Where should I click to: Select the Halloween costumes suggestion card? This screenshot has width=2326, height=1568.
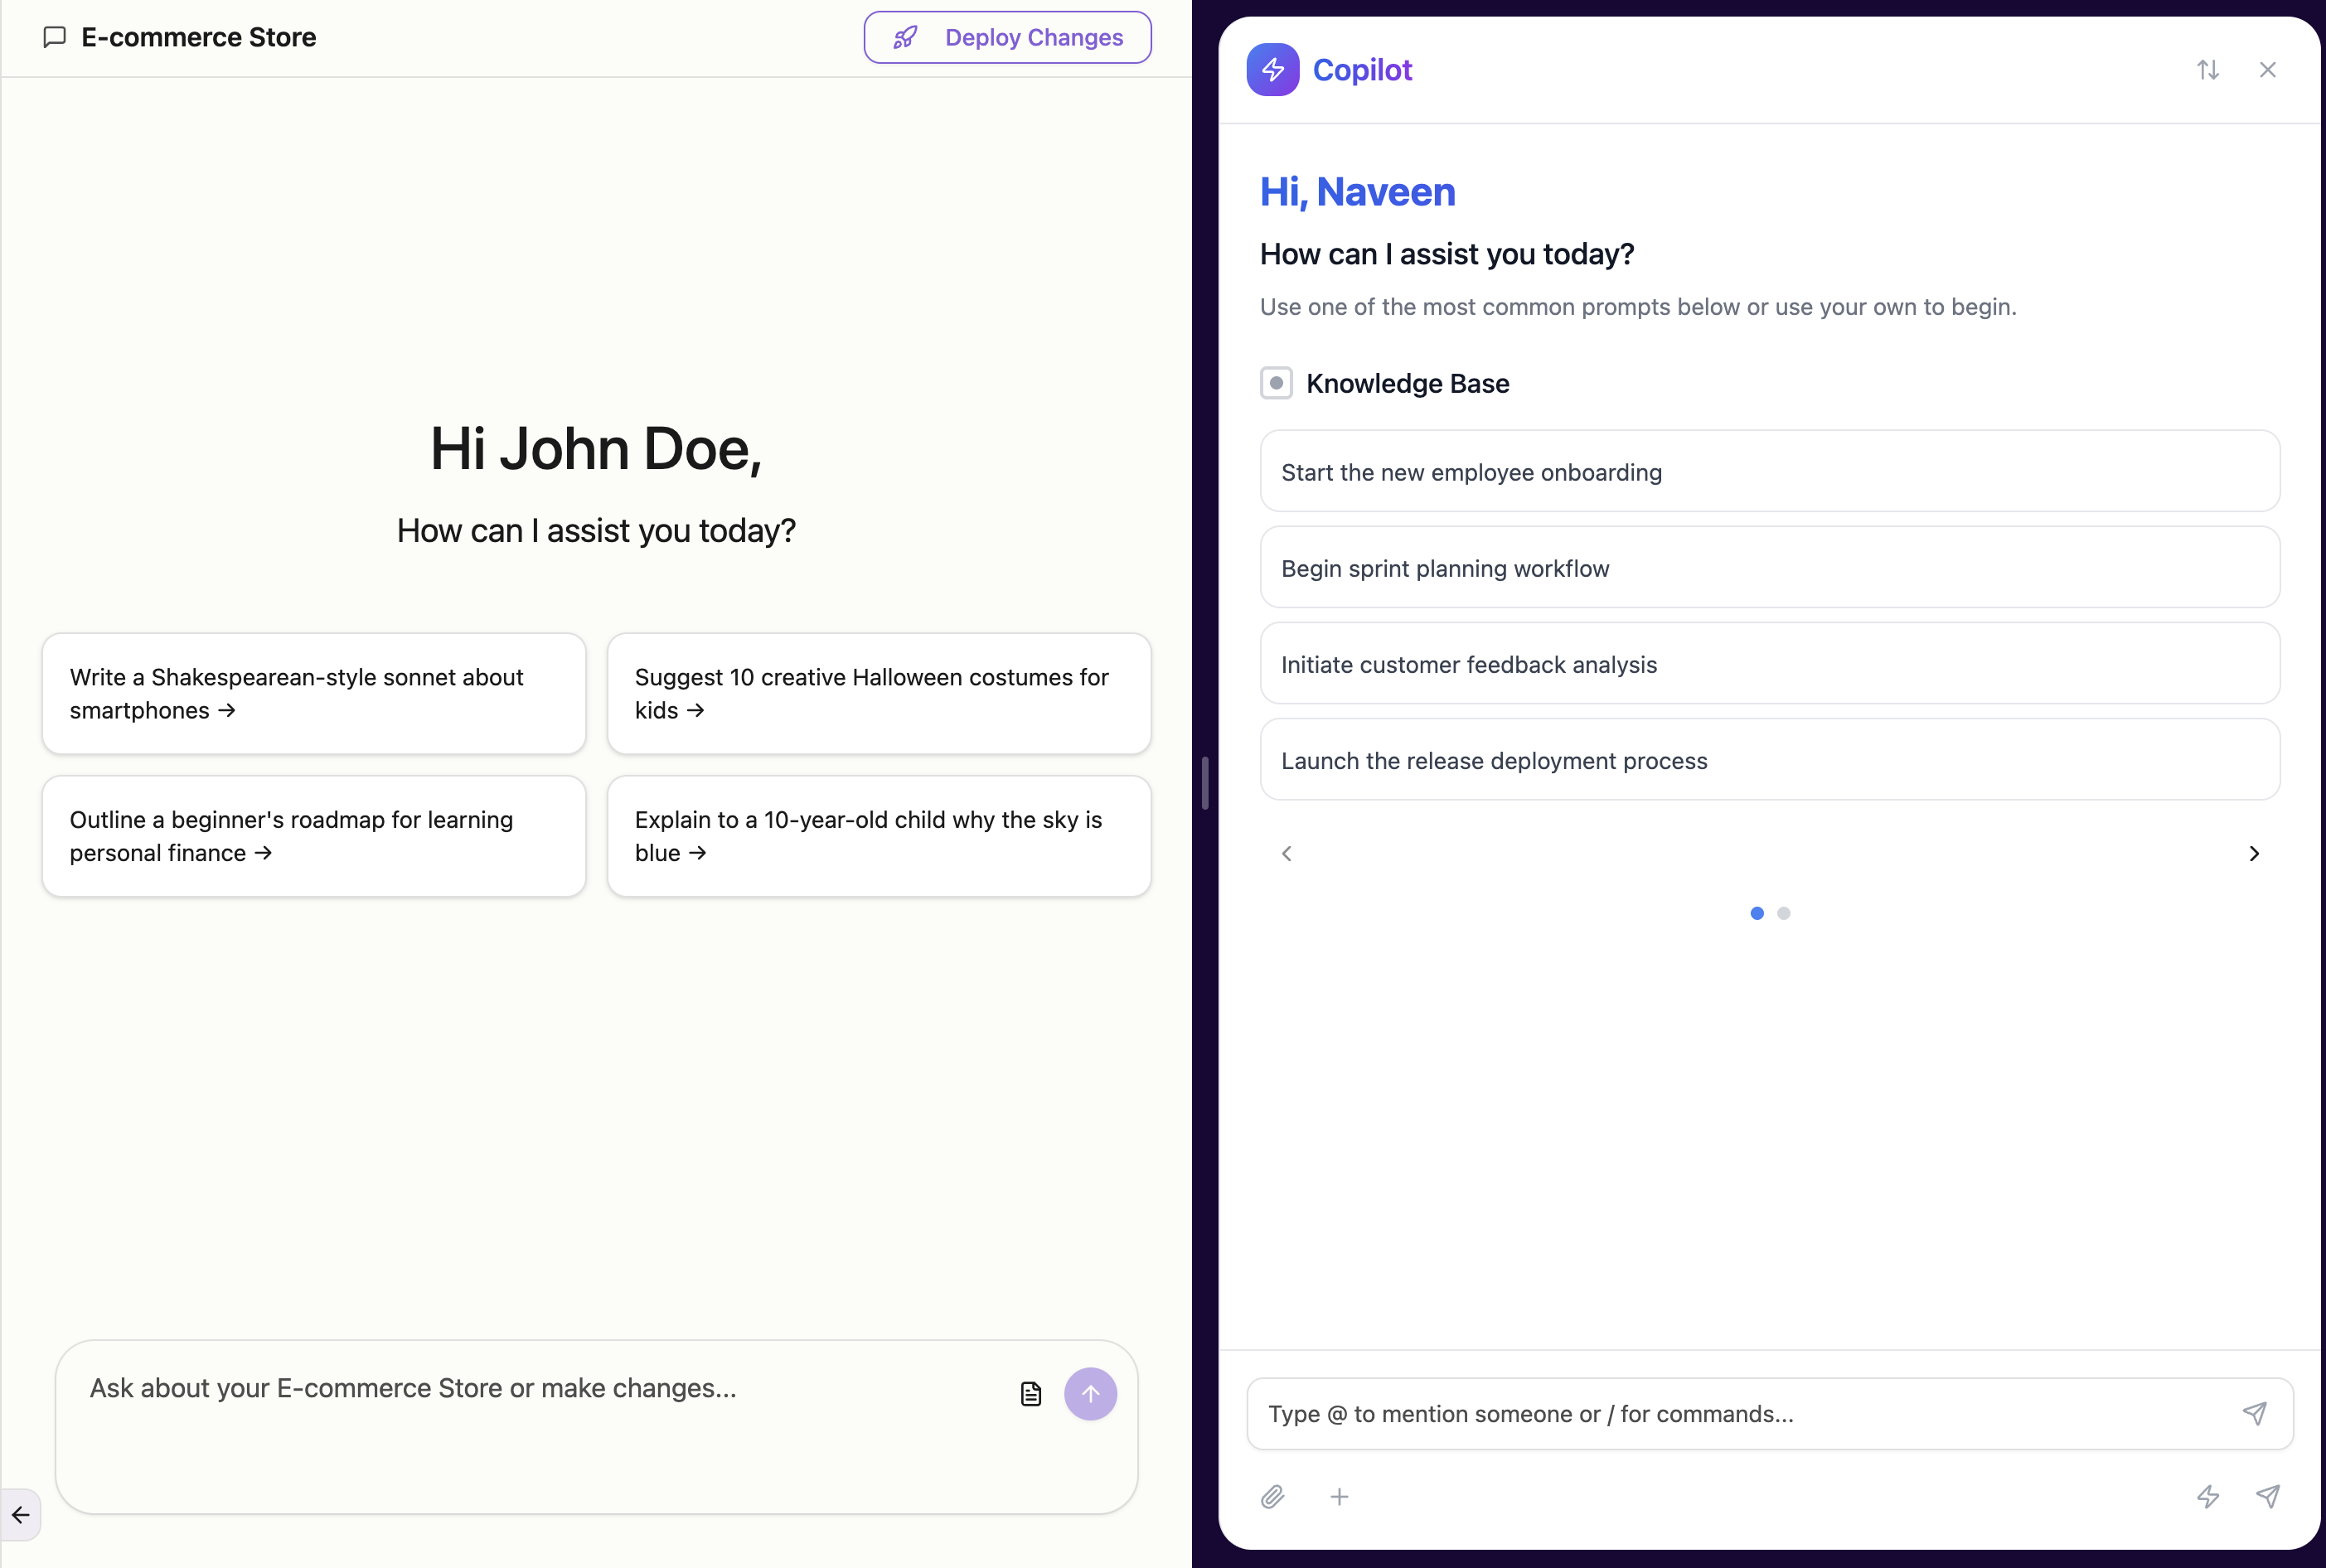[x=878, y=693]
